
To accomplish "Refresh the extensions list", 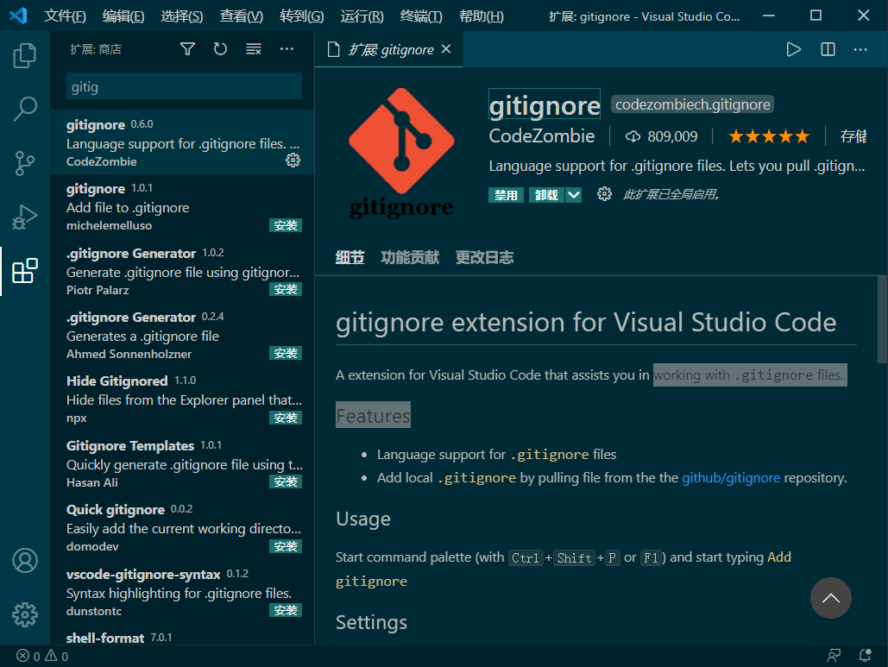I will click(x=220, y=49).
